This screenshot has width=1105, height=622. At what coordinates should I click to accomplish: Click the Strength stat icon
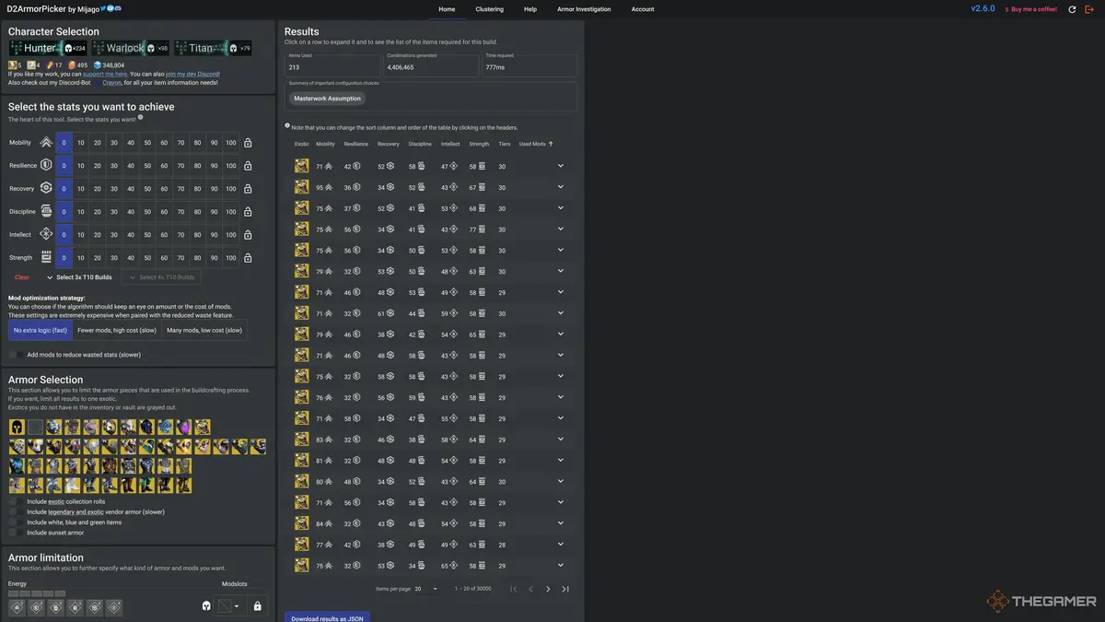pos(45,258)
